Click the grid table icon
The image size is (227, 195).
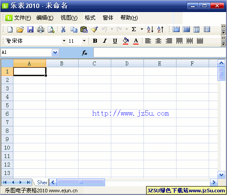click(x=186, y=29)
